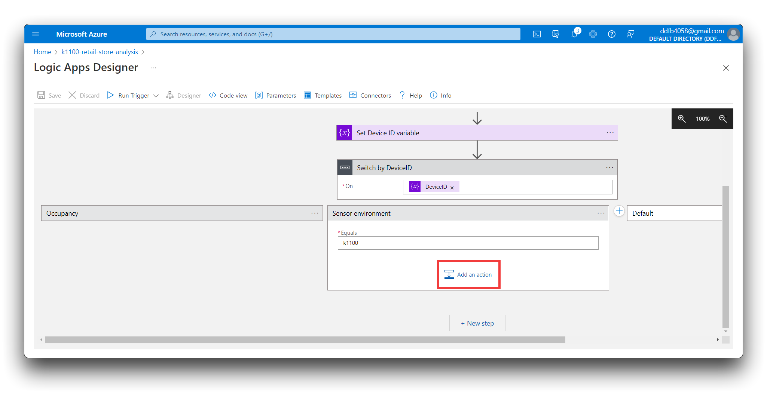Open Switch by DeviceID ellipsis menu
Image resolution: width=767 pixels, height=394 pixels.
point(610,167)
